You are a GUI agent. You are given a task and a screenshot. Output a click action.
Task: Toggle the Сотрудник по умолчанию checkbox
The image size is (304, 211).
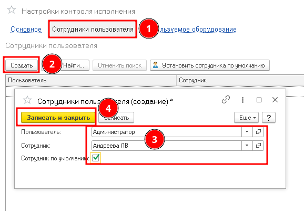coord(96,158)
